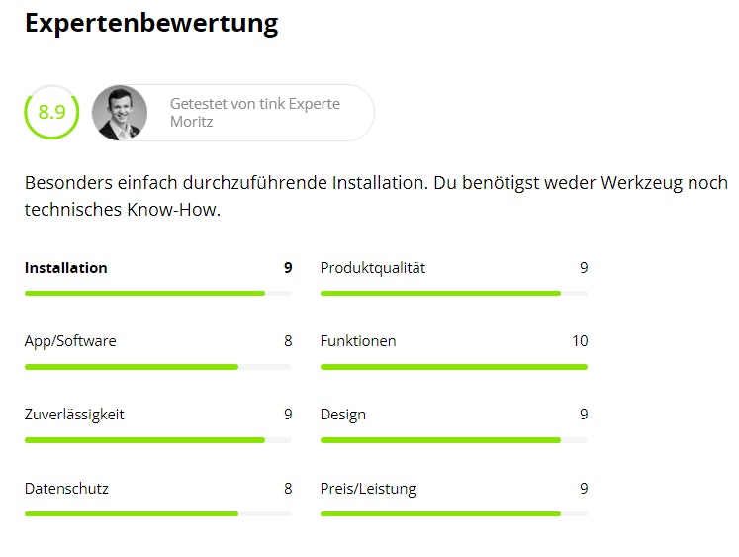Choose the Funktionen rating label

pyautogui.click(x=358, y=341)
